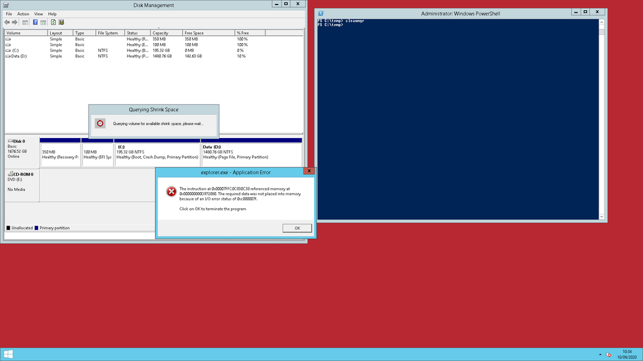
Task: Open the Windows Start button
Action: [x=8, y=355]
